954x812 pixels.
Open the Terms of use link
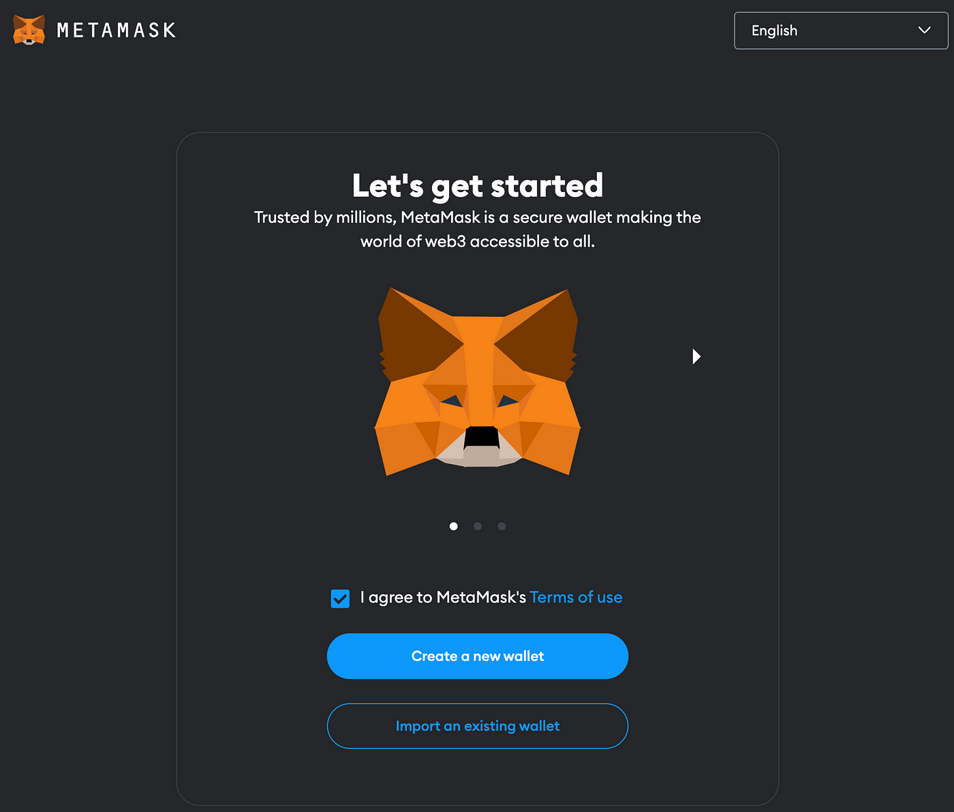576,597
